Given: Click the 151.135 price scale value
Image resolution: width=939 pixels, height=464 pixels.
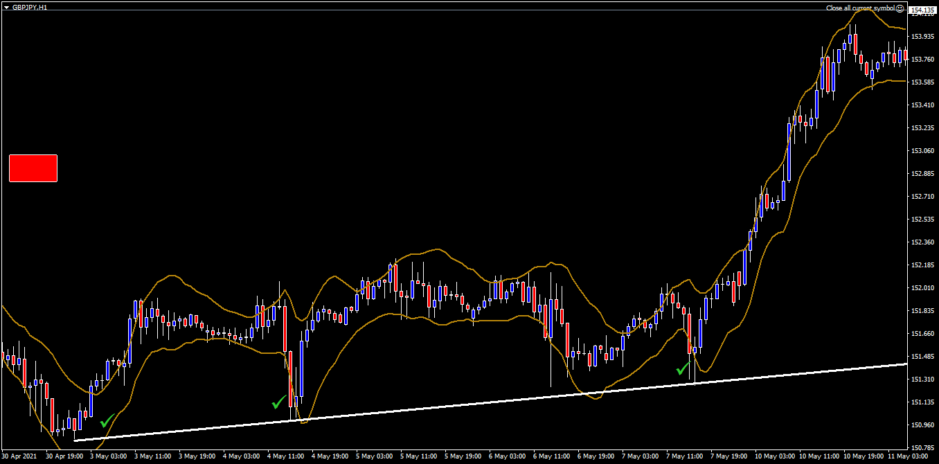Looking at the screenshot, I should (923, 402).
